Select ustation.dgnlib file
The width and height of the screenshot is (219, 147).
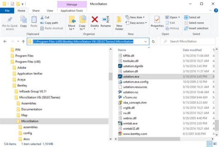pos(131,66)
